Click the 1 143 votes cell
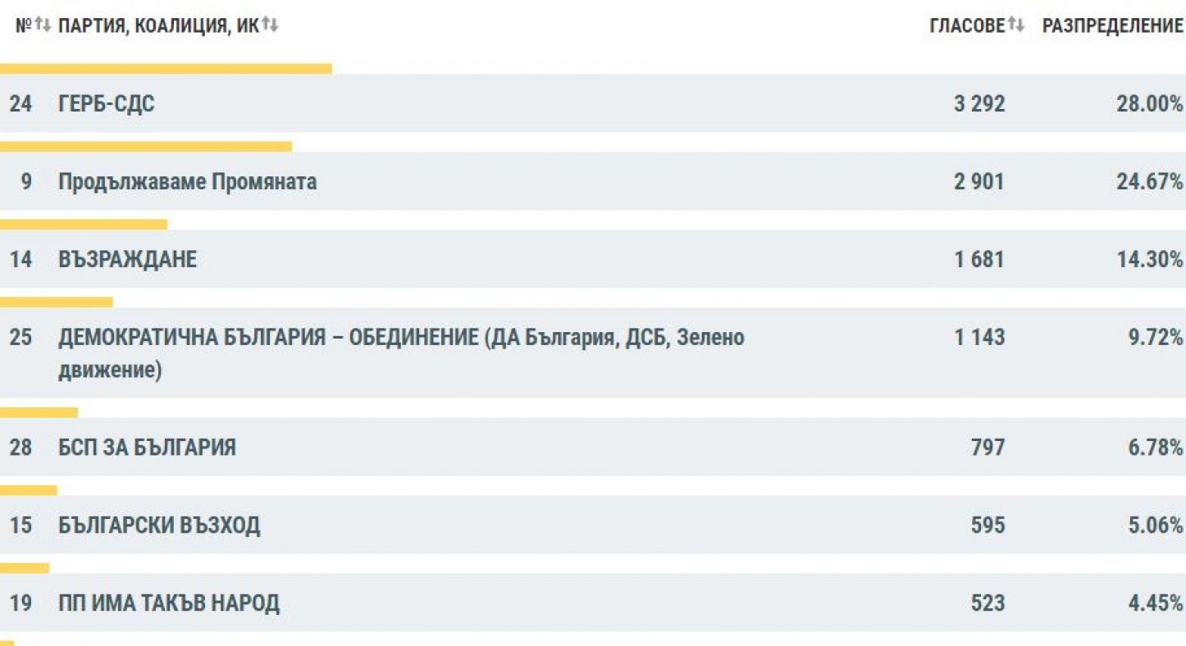Image resolution: width=1186 pixels, height=646 pixels. tap(979, 338)
